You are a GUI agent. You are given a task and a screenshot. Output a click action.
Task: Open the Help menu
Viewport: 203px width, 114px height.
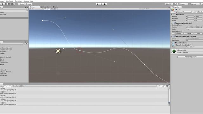32,1
